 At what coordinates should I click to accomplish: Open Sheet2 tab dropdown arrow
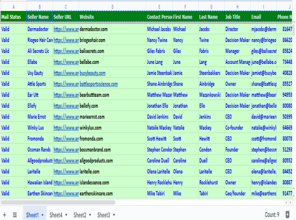90,215
